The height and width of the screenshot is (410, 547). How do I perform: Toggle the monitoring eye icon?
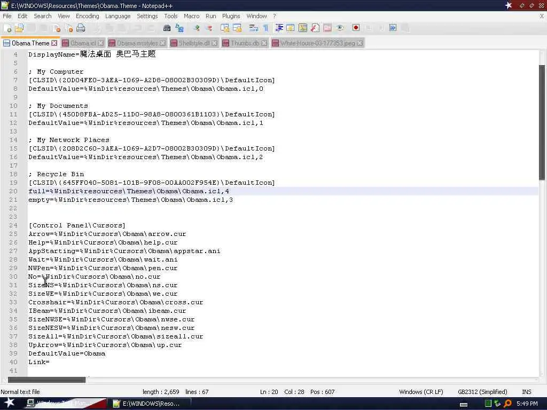click(x=340, y=28)
